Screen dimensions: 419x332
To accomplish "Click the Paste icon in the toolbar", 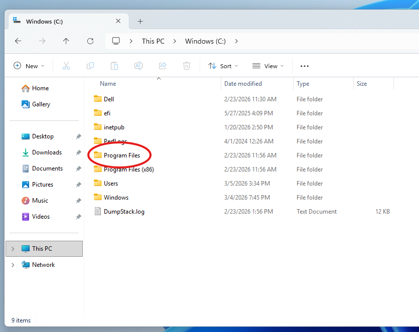I will pos(114,65).
